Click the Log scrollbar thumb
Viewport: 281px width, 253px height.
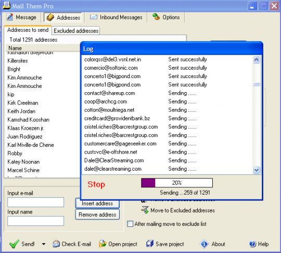click(x=257, y=84)
